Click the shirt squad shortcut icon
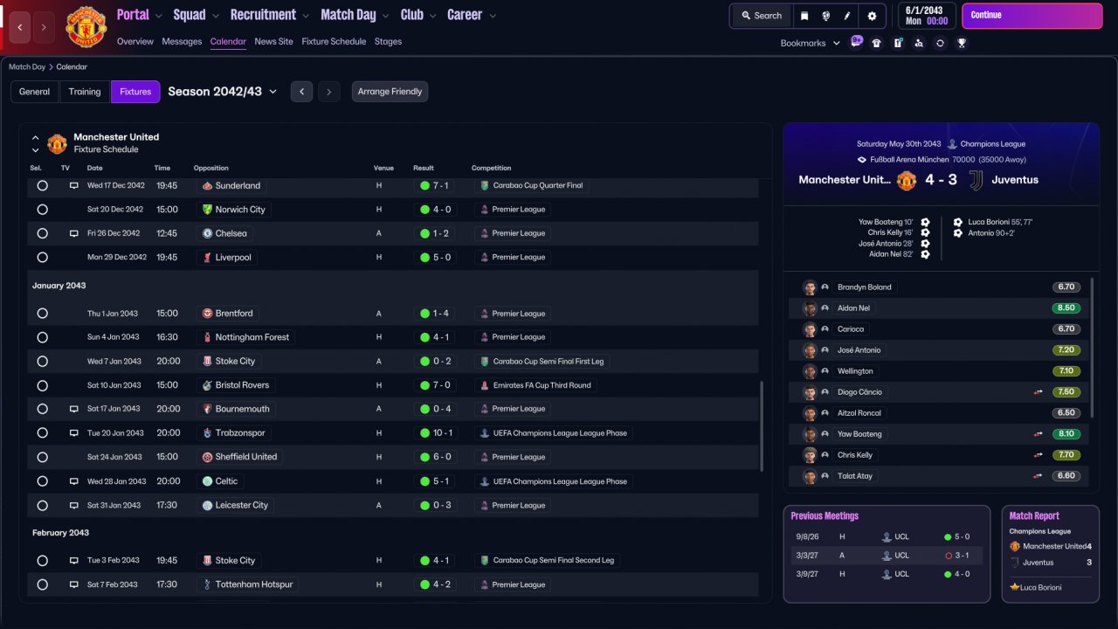 point(877,43)
